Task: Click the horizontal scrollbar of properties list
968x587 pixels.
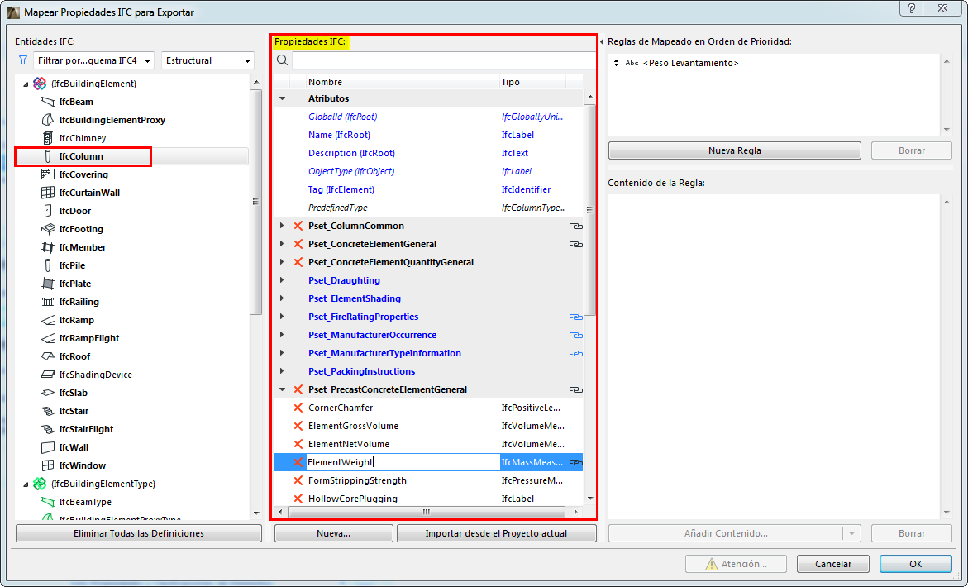Action: 427,512
